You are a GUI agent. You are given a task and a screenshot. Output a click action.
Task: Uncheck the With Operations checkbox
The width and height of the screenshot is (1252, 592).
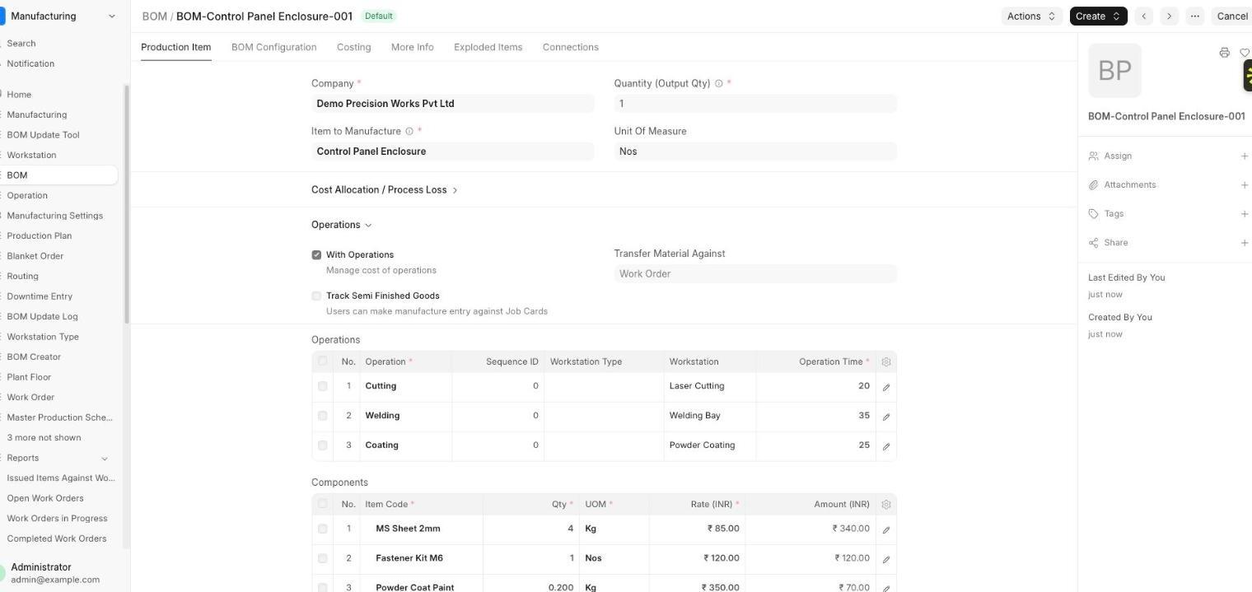pyautogui.click(x=316, y=255)
